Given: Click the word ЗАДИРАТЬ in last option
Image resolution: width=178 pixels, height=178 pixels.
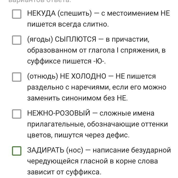Looking at the screenshot, I should click(x=46, y=150).
